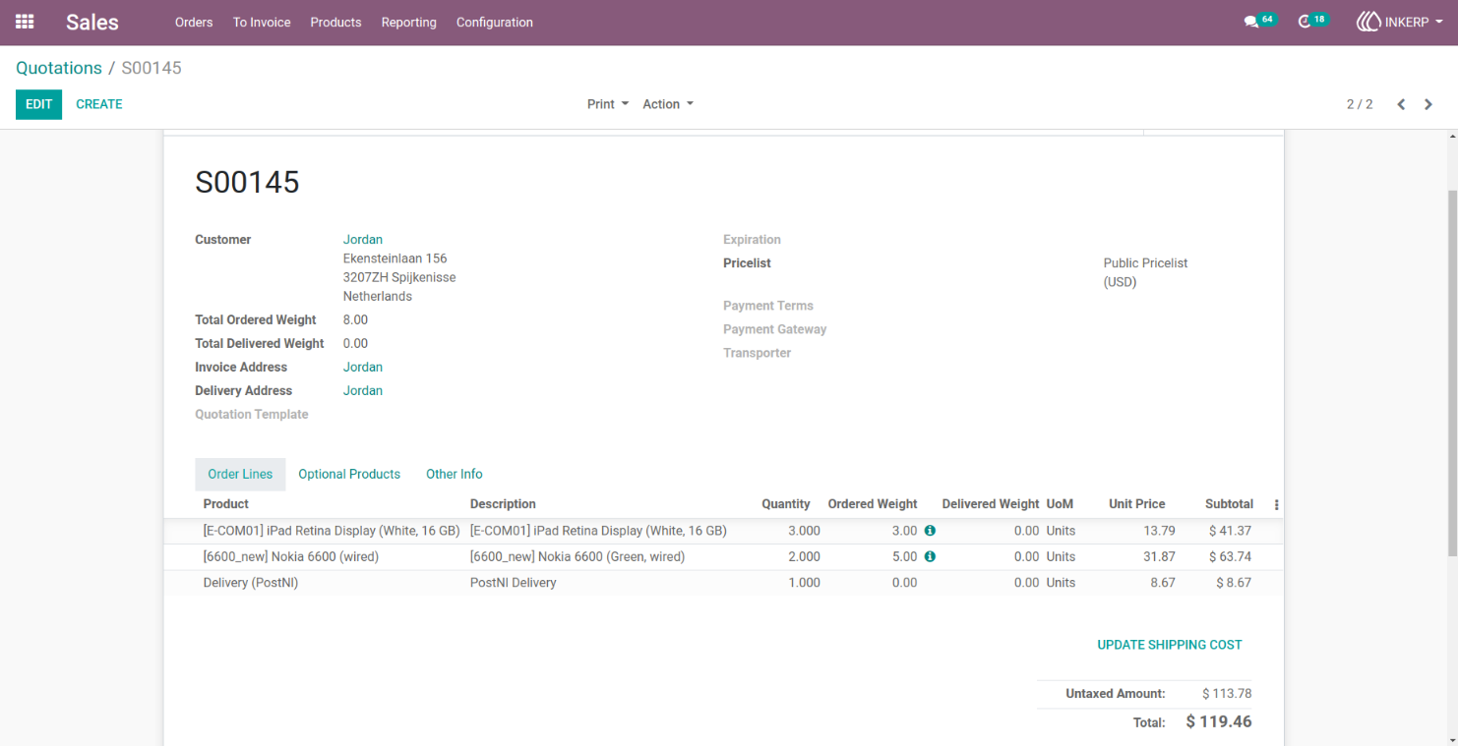Click the info icon on the Nokia 6600 row
Image resolution: width=1458 pixels, height=746 pixels.
pos(930,556)
